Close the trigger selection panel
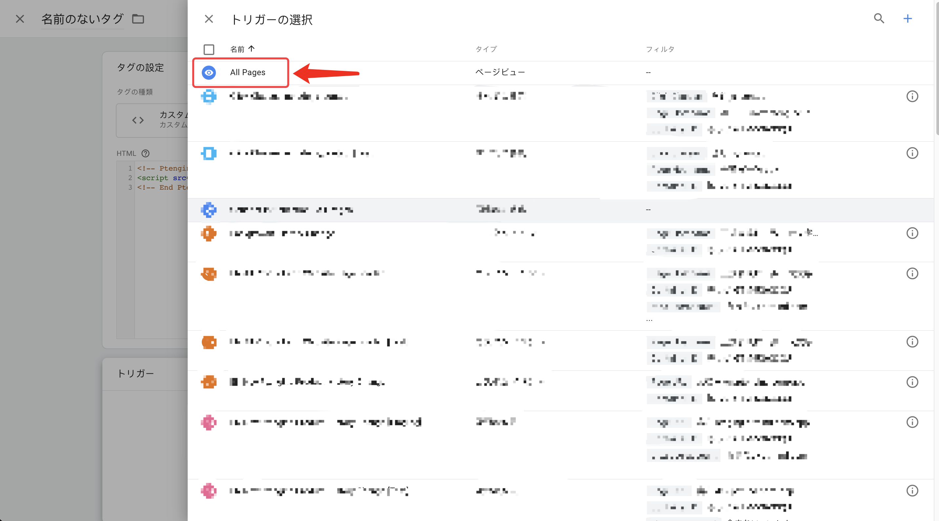 tap(209, 19)
